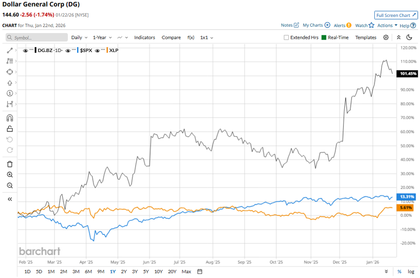
Task: Click the 101.45% price label
Action: point(407,74)
